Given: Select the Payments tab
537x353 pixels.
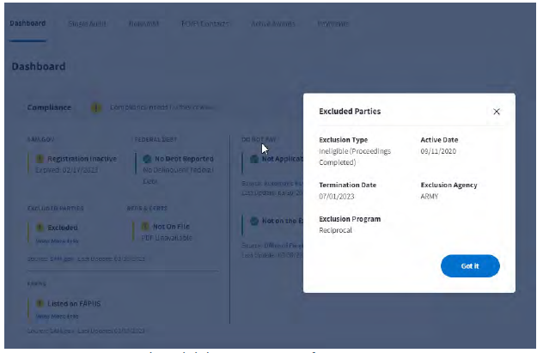Looking at the screenshot, I should 333,23.
